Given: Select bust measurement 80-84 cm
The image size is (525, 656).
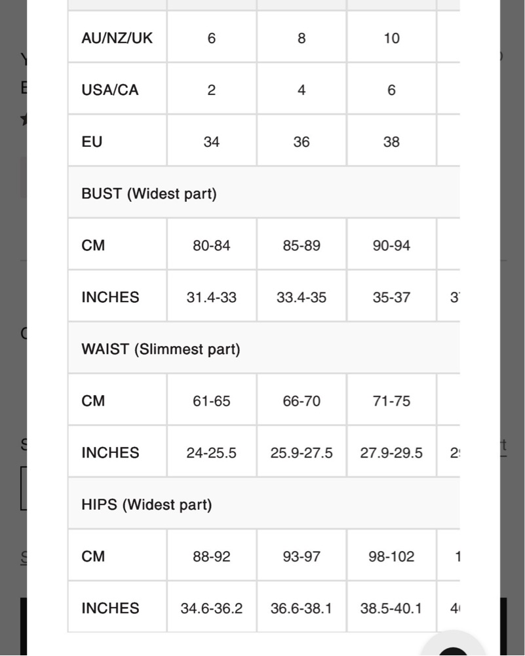Looking at the screenshot, I should click(211, 246).
